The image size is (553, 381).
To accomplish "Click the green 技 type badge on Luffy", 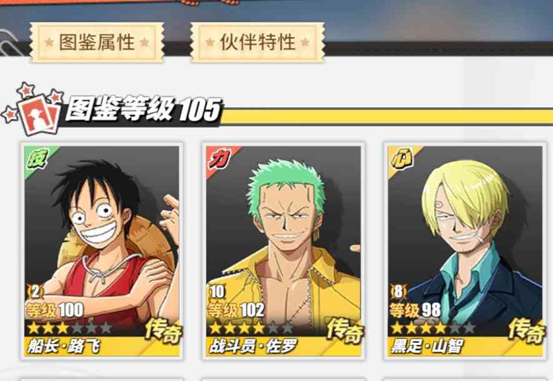I will [x=37, y=160].
